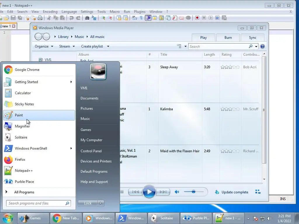Expand the Getting Started submenu arrow

[71, 82]
